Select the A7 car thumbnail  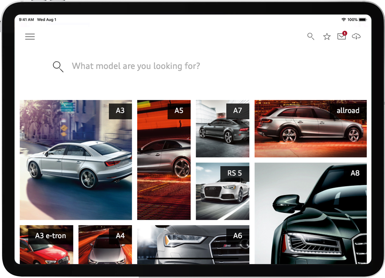(223, 129)
